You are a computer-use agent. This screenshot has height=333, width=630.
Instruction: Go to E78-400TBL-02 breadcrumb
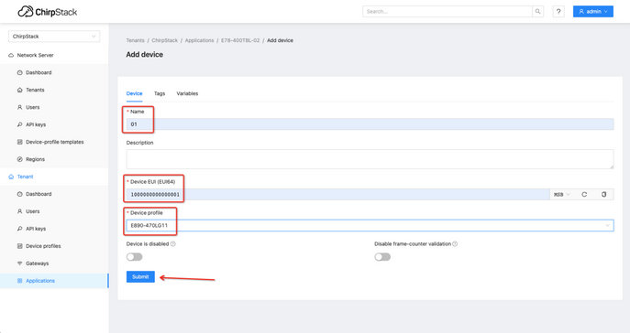240,40
